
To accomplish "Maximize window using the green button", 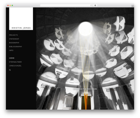I will [12, 6].
